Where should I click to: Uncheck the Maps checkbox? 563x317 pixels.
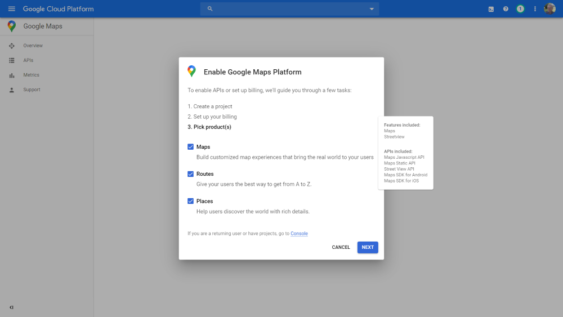tap(191, 147)
